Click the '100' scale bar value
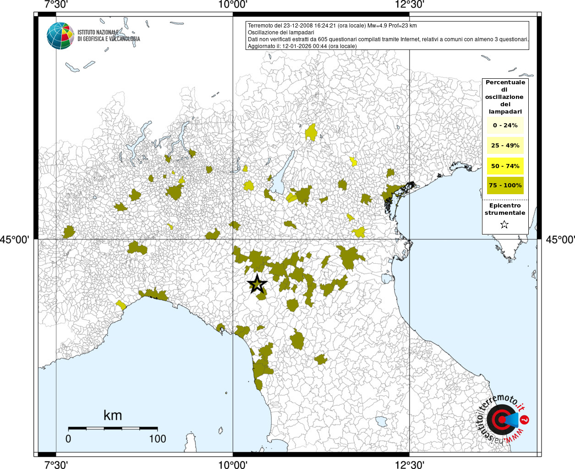The image size is (575, 469). click(x=158, y=439)
